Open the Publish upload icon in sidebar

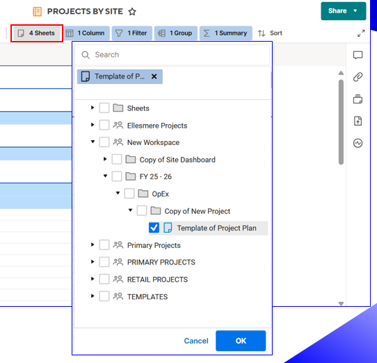click(x=358, y=121)
